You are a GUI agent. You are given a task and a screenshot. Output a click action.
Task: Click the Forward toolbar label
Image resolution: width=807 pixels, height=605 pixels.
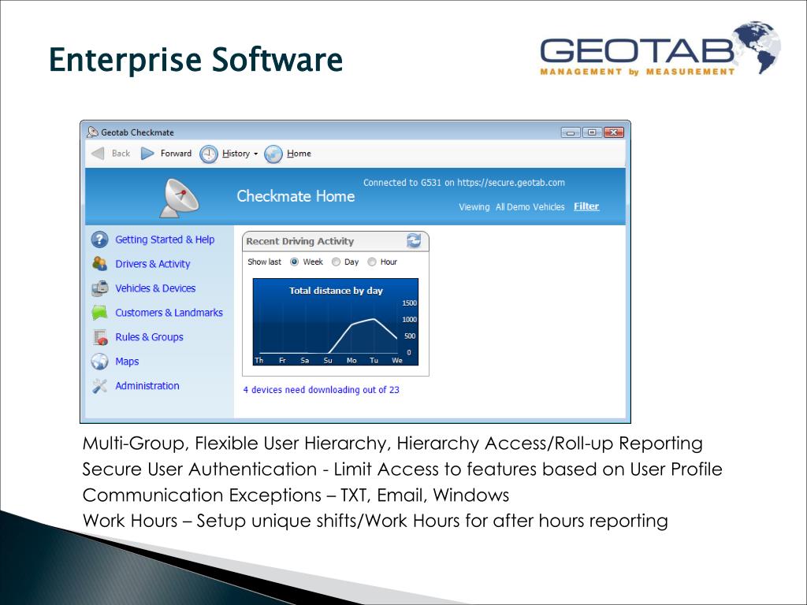pos(176,154)
